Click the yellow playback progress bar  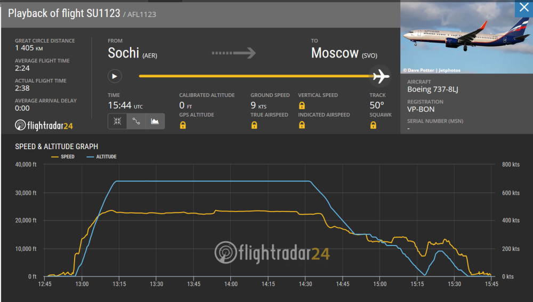(x=256, y=76)
